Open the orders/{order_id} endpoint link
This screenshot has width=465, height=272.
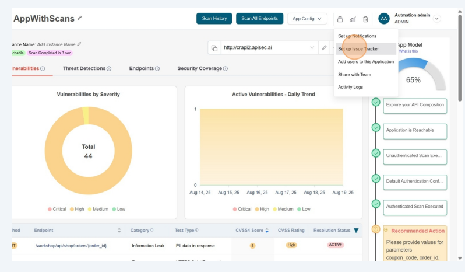coord(71,246)
